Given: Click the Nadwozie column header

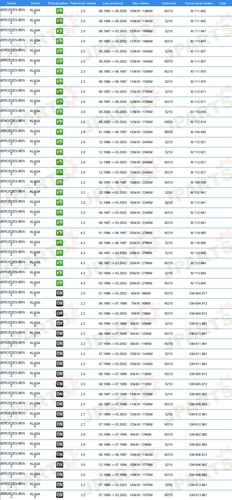Looking at the screenshot, I should 169,3.
